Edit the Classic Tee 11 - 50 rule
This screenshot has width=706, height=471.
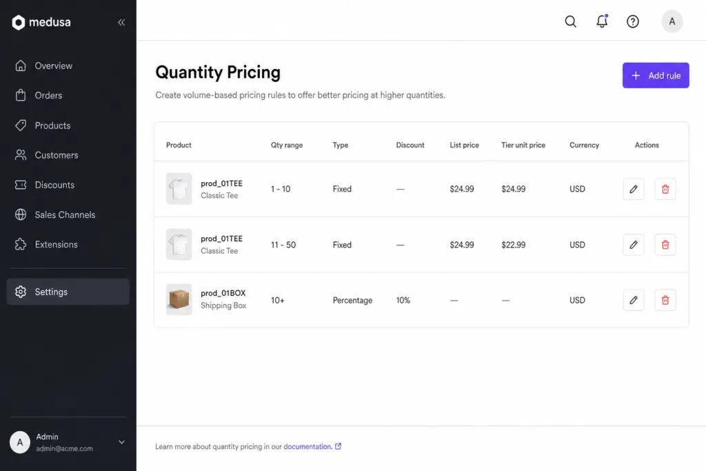click(634, 245)
